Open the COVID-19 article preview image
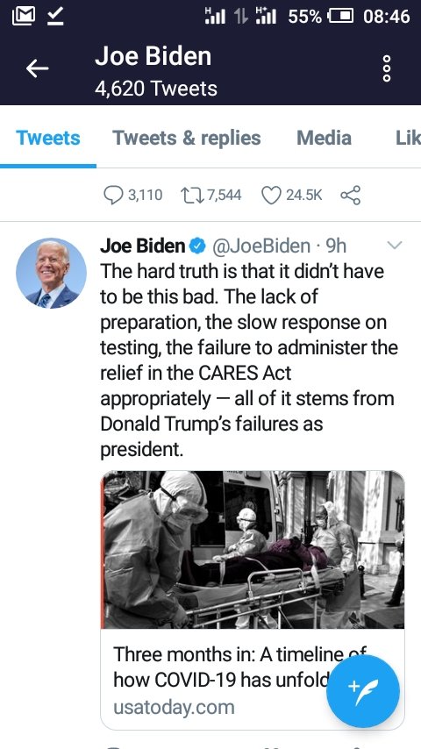 coord(253,550)
